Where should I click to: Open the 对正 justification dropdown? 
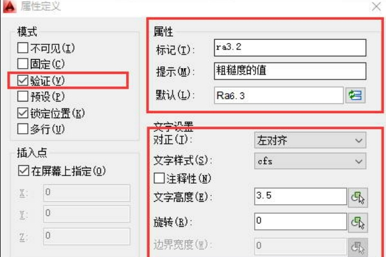pyautogui.click(x=310, y=140)
